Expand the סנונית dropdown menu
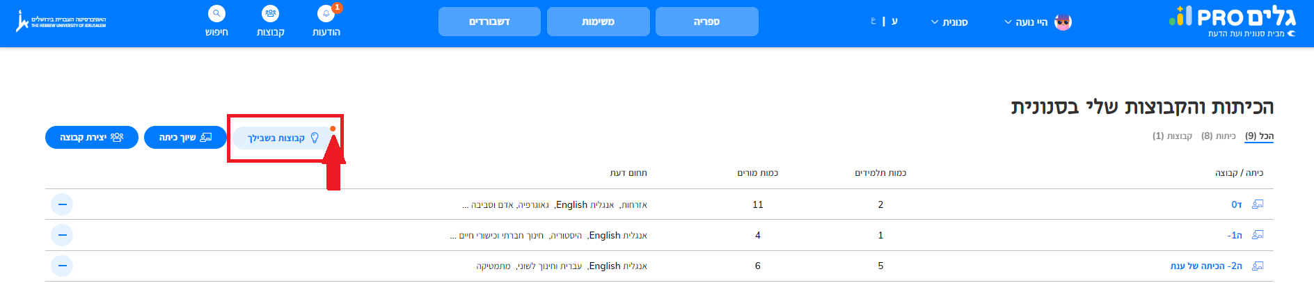 pyautogui.click(x=949, y=22)
